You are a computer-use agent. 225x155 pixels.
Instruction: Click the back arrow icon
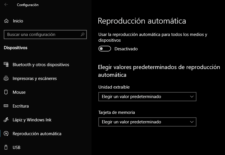(x=6, y=5)
